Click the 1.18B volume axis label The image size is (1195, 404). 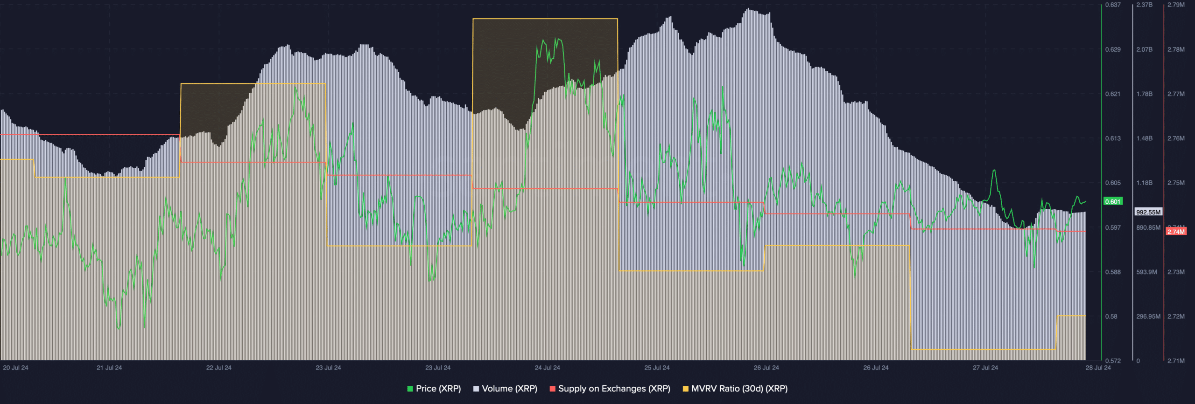tap(1144, 183)
